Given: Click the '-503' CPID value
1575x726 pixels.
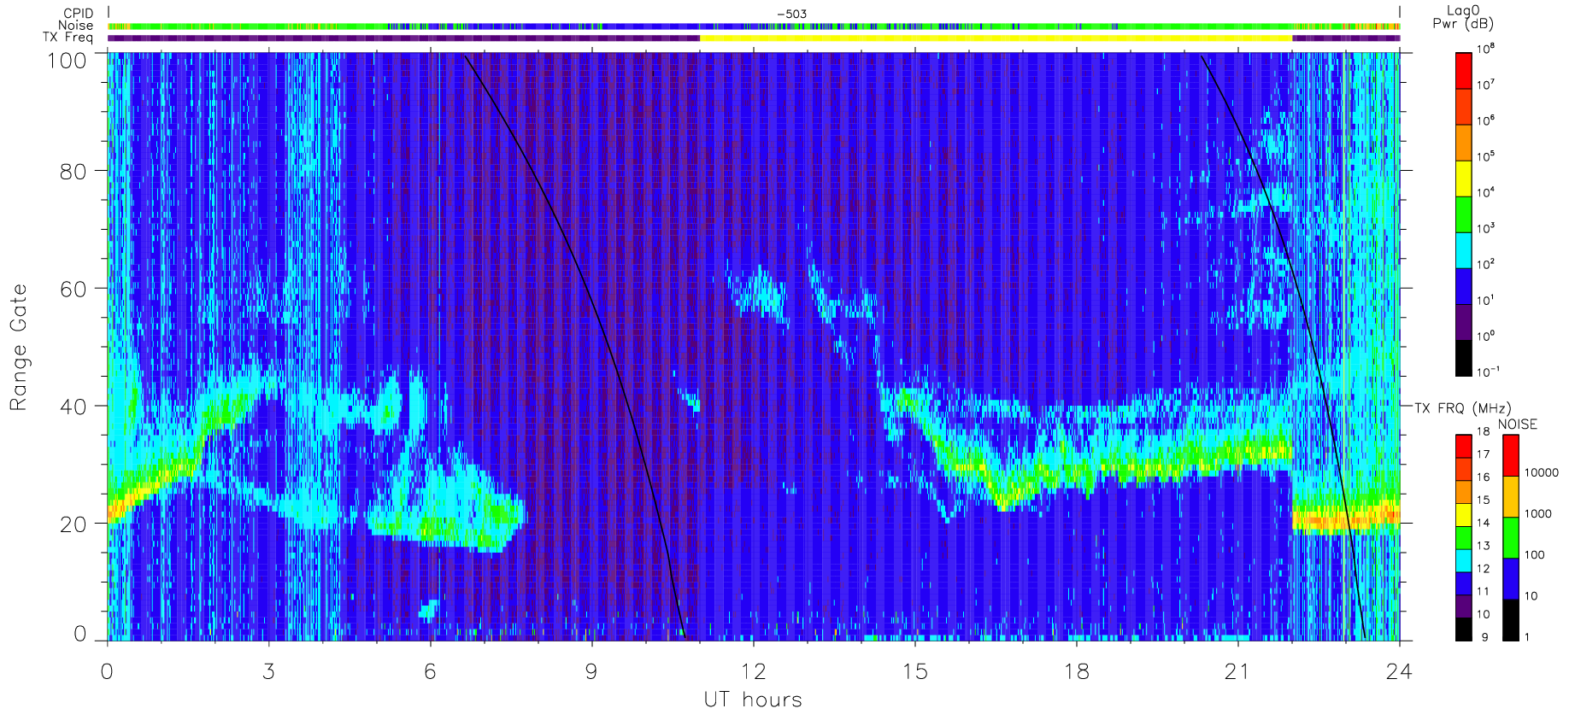Looking at the screenshot, I should pos(791,14).
